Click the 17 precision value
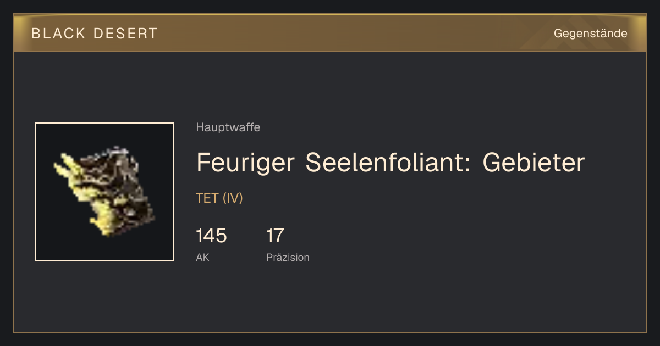The height and width of the screenshot is (346, 660). coord(275,236)
